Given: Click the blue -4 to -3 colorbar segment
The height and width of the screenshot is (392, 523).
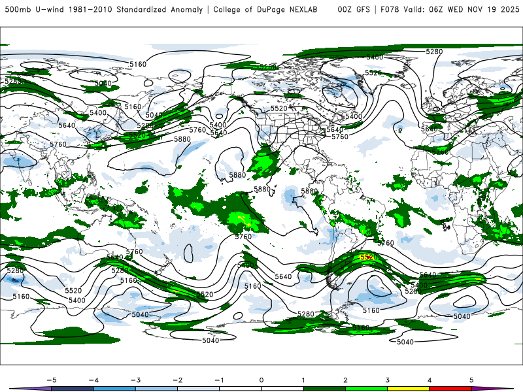Looking at the screenshot, I should (x=114, y=389).
